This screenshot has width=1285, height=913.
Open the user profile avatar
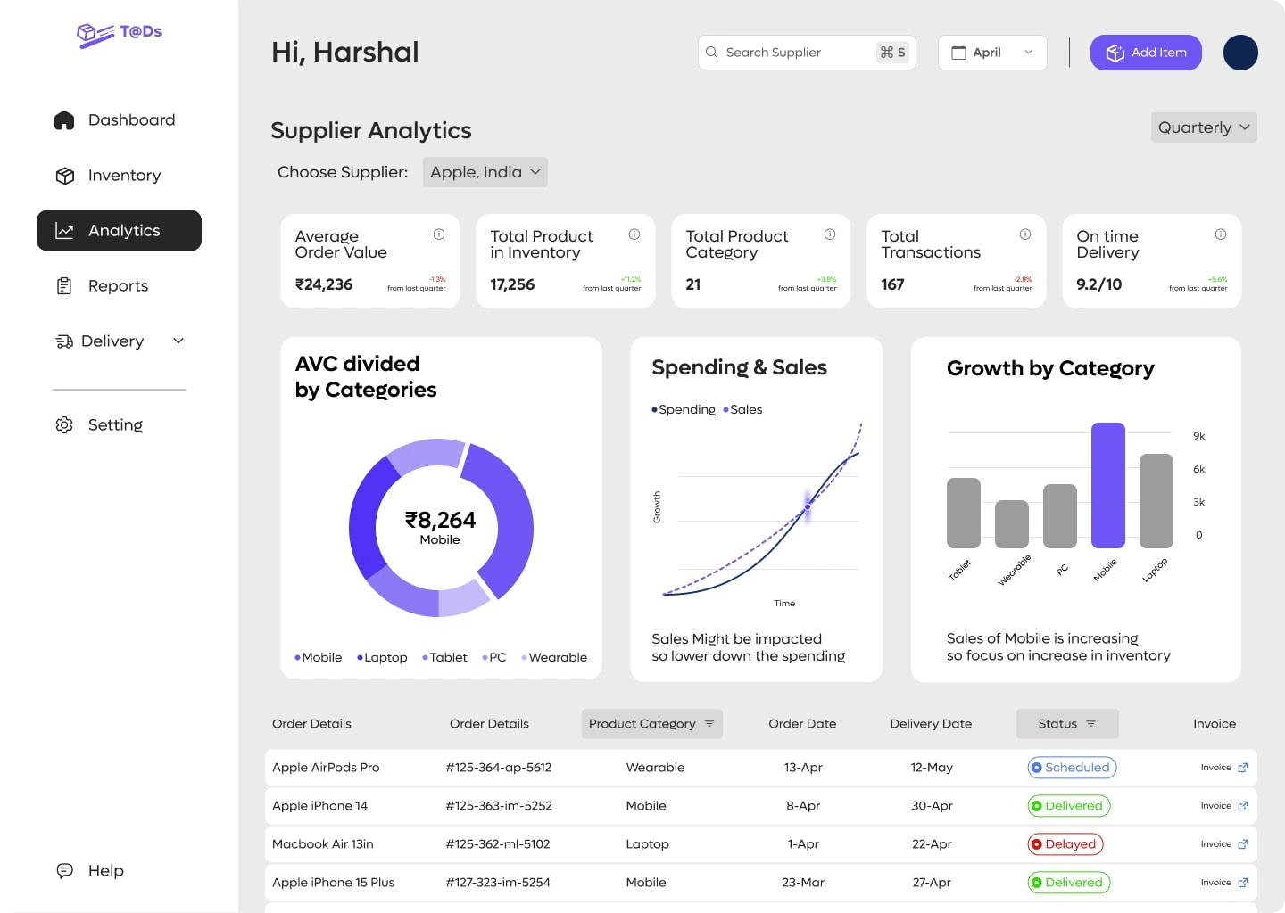click(x=1240, y=53)
